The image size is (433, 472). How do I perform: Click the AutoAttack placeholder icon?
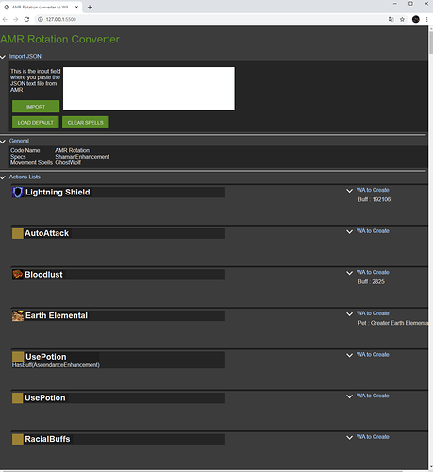click(18, 233)
